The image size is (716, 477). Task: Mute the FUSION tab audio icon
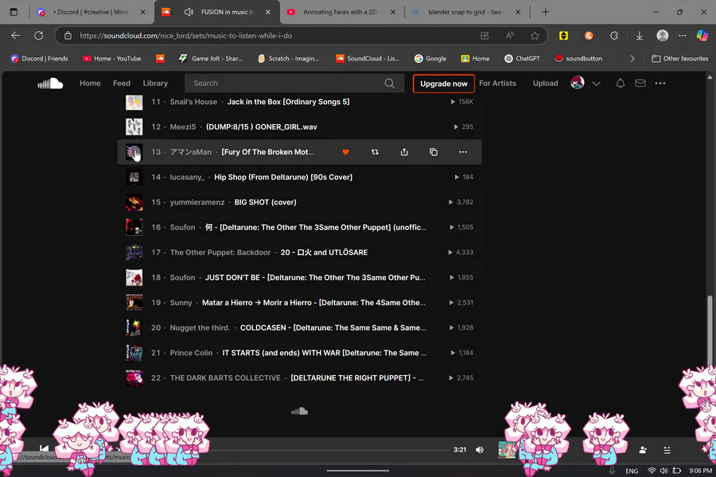coord(189,12)
